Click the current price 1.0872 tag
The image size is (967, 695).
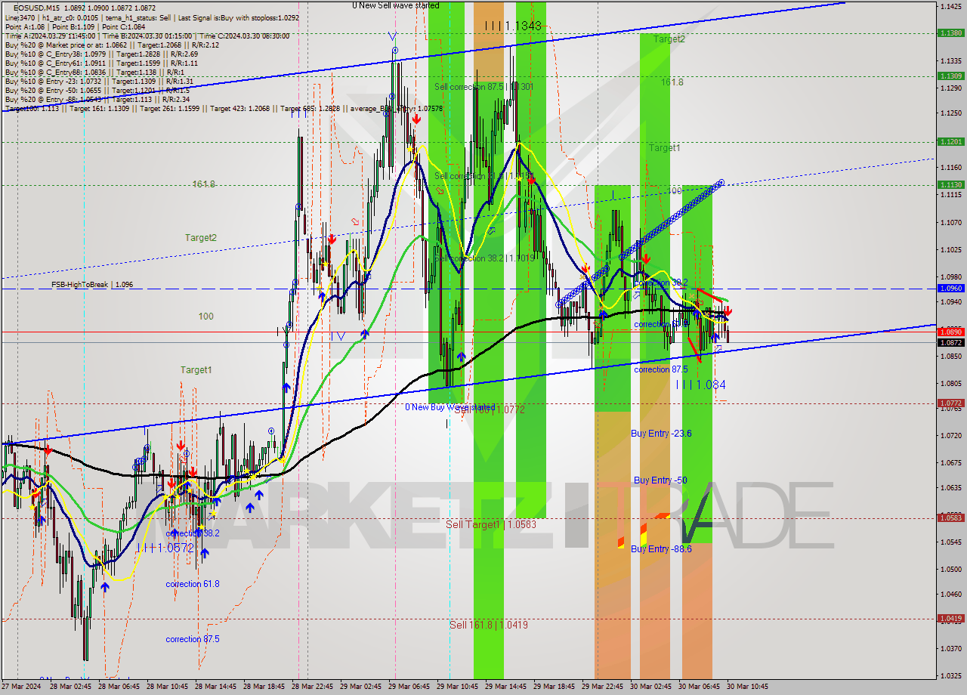click(x=950, y=342)
